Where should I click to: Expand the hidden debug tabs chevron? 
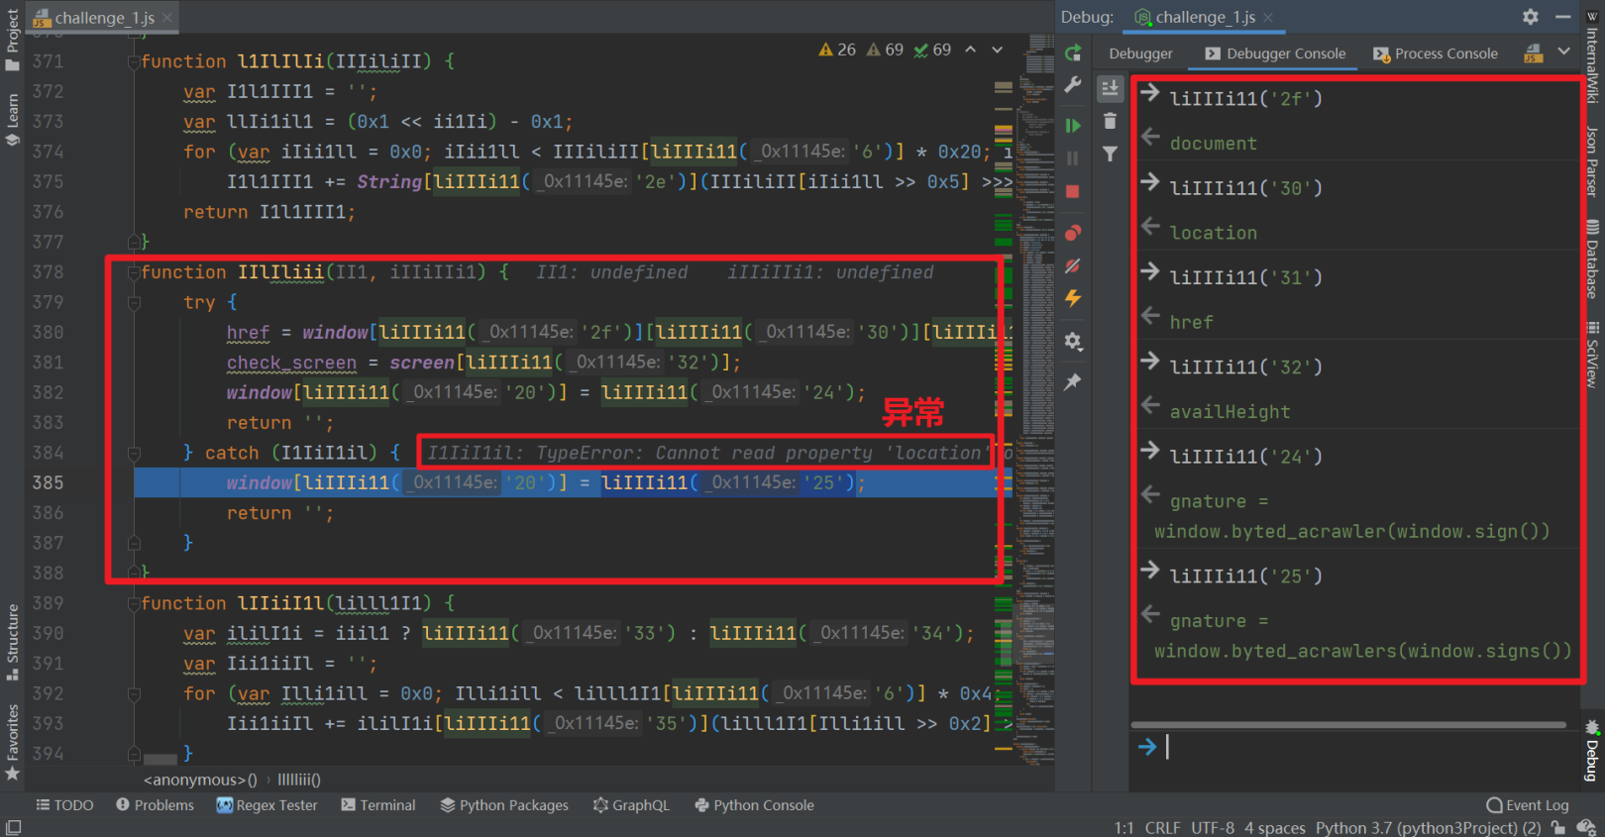click(x=1563, y=52)
